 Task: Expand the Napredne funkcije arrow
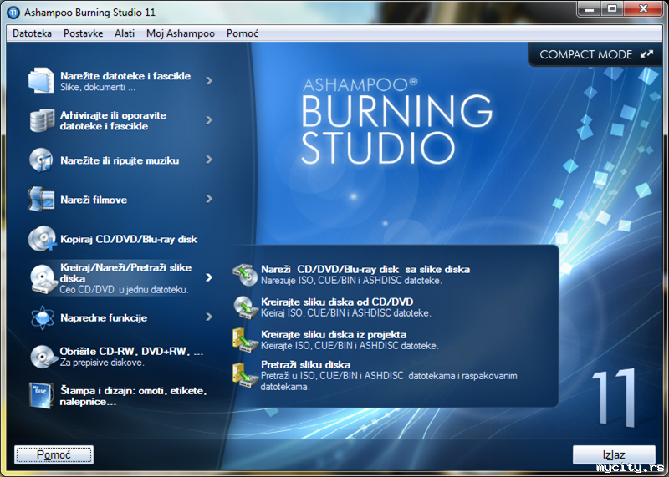point(209,317)
